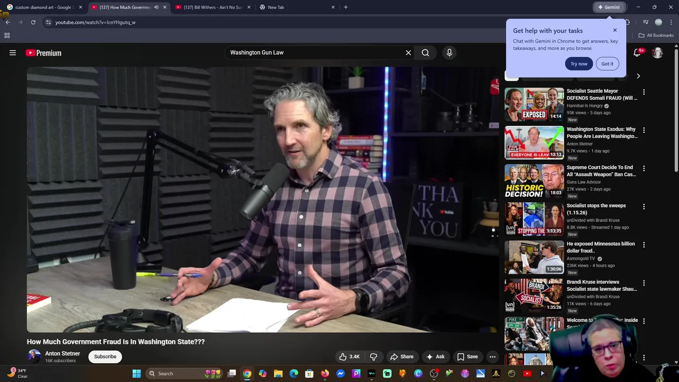This screenshot has height=382, width=679.
Task: Open more actions for the video
Action: point(492,357)
